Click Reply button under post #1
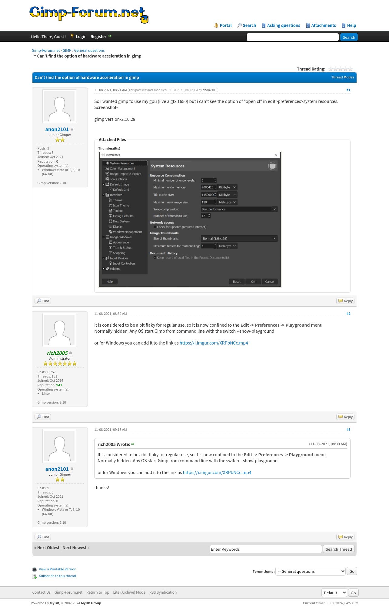This screenshot has height=607, width=389. click(345, 301)
